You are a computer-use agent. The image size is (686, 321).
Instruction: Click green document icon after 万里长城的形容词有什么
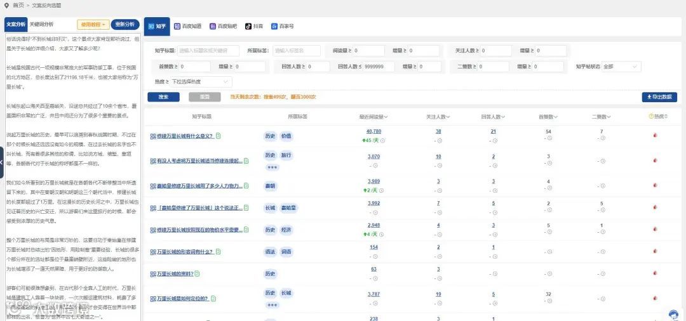218,252
